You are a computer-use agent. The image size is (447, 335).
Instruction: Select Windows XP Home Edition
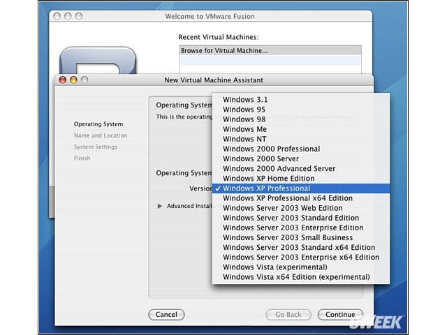pos(301,179)
